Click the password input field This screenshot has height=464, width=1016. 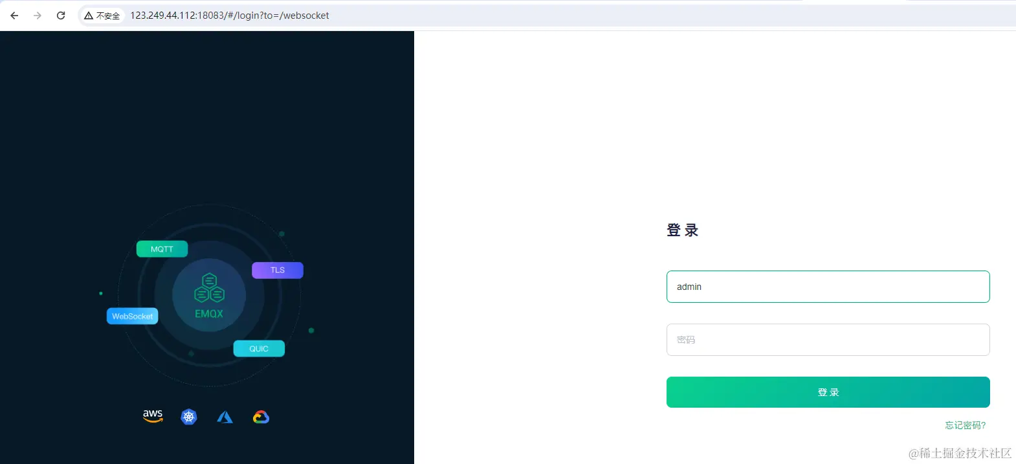(828, 340)
